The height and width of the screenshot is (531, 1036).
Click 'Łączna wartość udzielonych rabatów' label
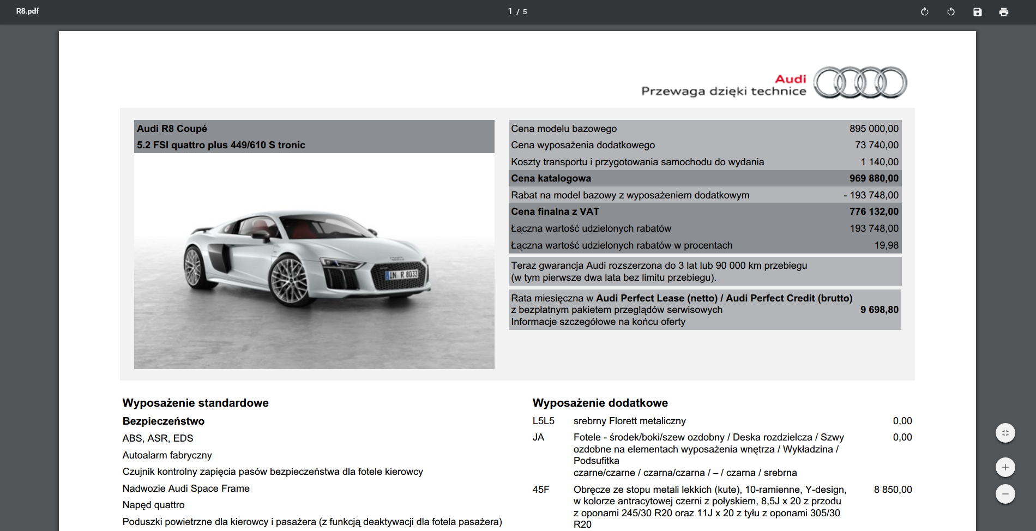[x=591, y=228]
